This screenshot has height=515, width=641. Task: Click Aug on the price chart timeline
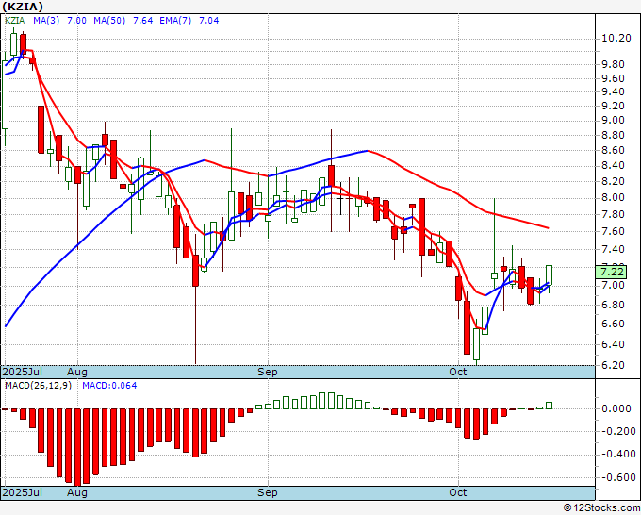point(77,372)
